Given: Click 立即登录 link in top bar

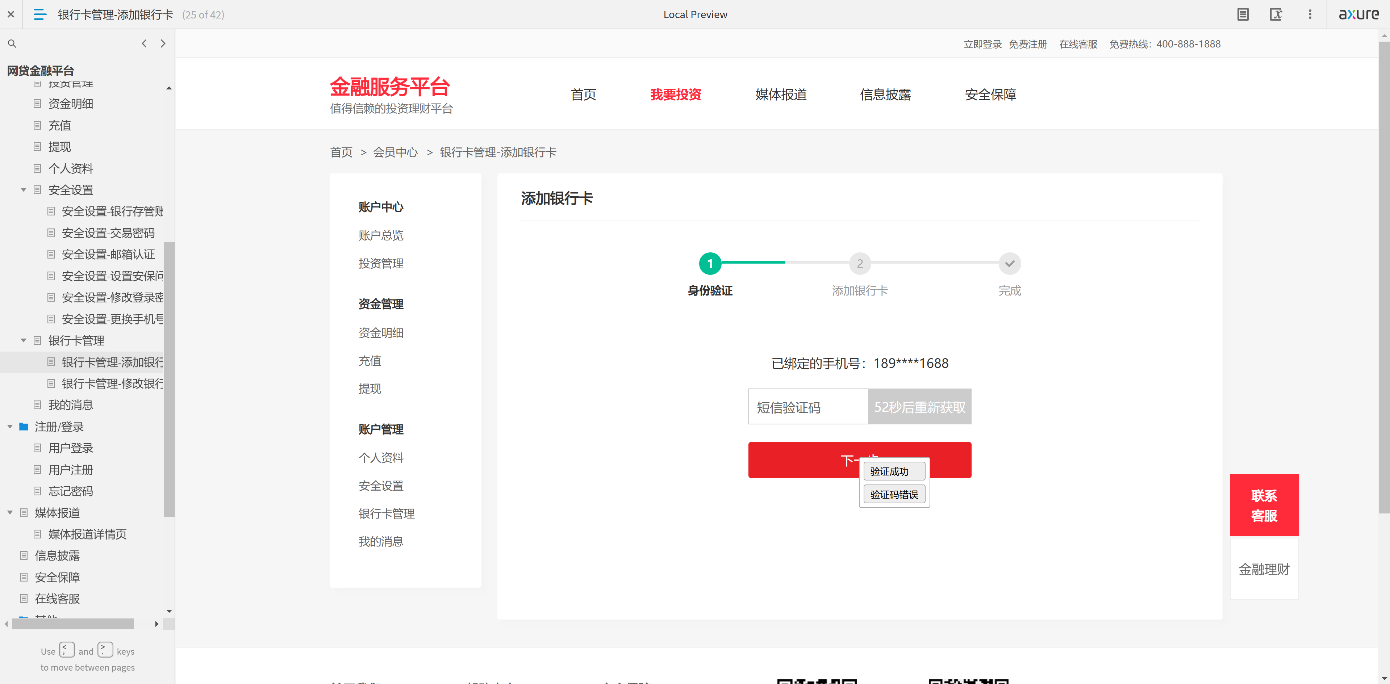Looking at the screenshot, I should 982,44.
